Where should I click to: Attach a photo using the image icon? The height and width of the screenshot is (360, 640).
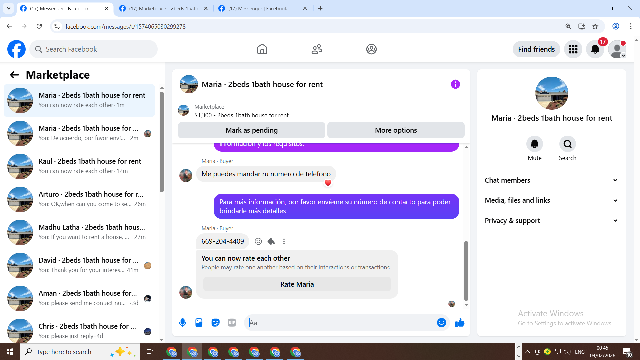coord(199,323)
